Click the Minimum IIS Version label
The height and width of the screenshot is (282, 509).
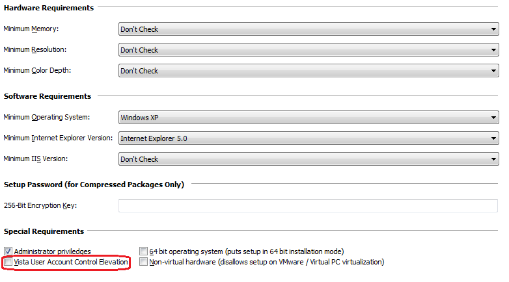point(36,159)
